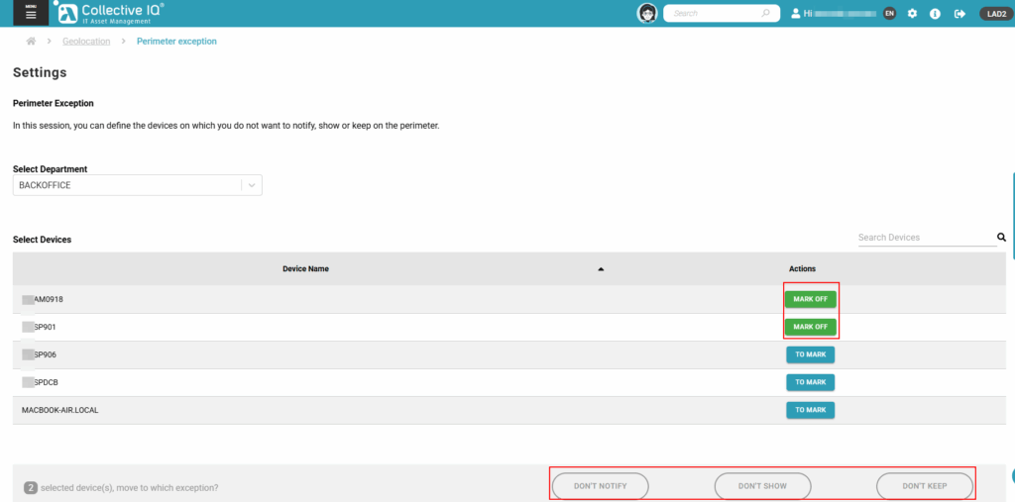Screen dimensions: 1015x502
Task: Expand the Select Department dropdown
Action: [x=252, y=185]
